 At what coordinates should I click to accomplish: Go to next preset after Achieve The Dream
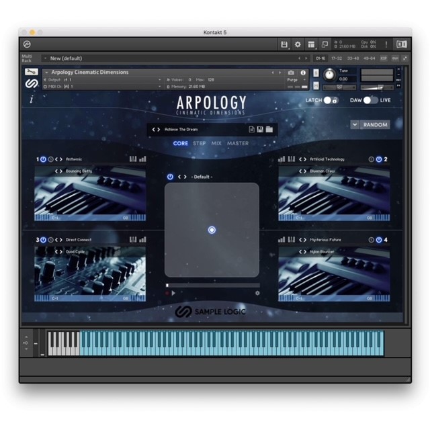pos(159,129)
